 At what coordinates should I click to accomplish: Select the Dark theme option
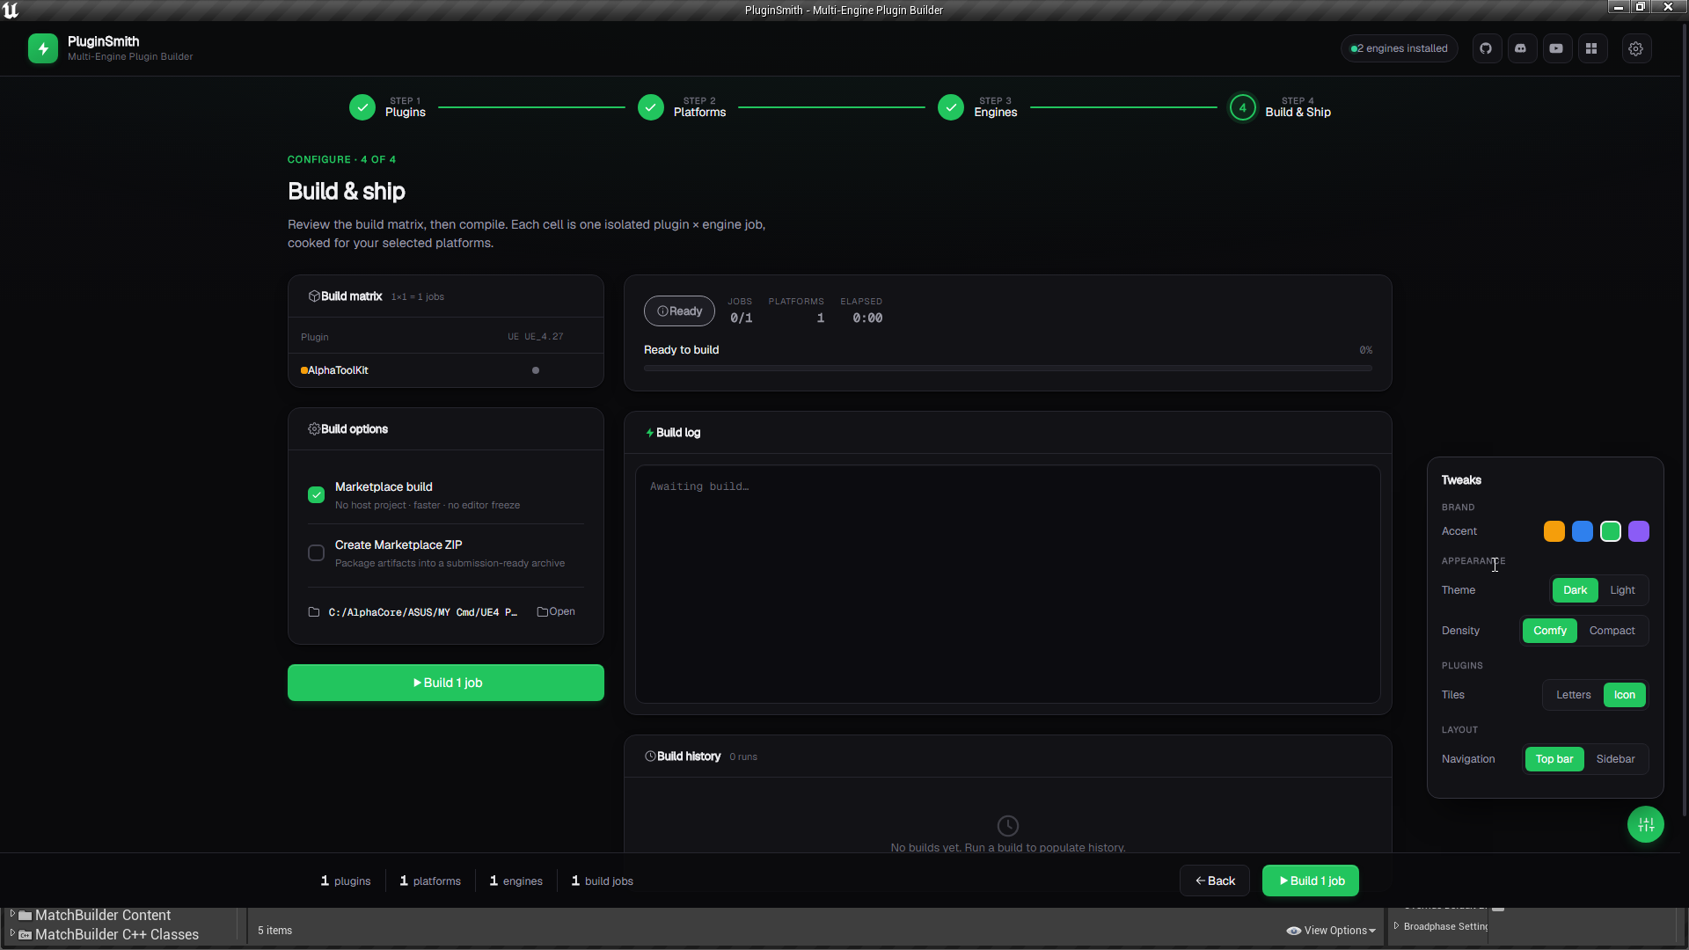(1575, 590)
